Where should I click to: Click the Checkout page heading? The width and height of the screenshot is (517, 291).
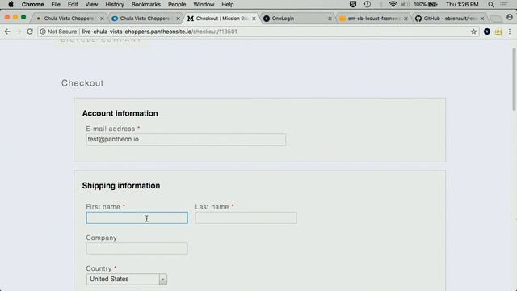coord(82,83)
